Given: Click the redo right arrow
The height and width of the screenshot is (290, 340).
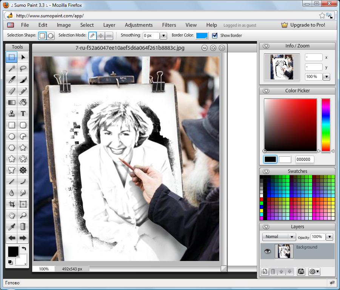Looking at the screenshot, I should coord(23,238).
